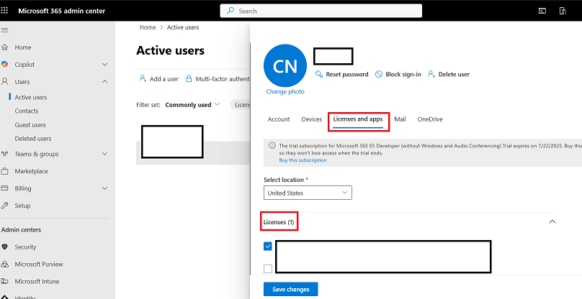Image resolution: width=582 pixels, height=299 pixels.
Task: Click the Microsoft Intune icon
Action: [5, 281]
